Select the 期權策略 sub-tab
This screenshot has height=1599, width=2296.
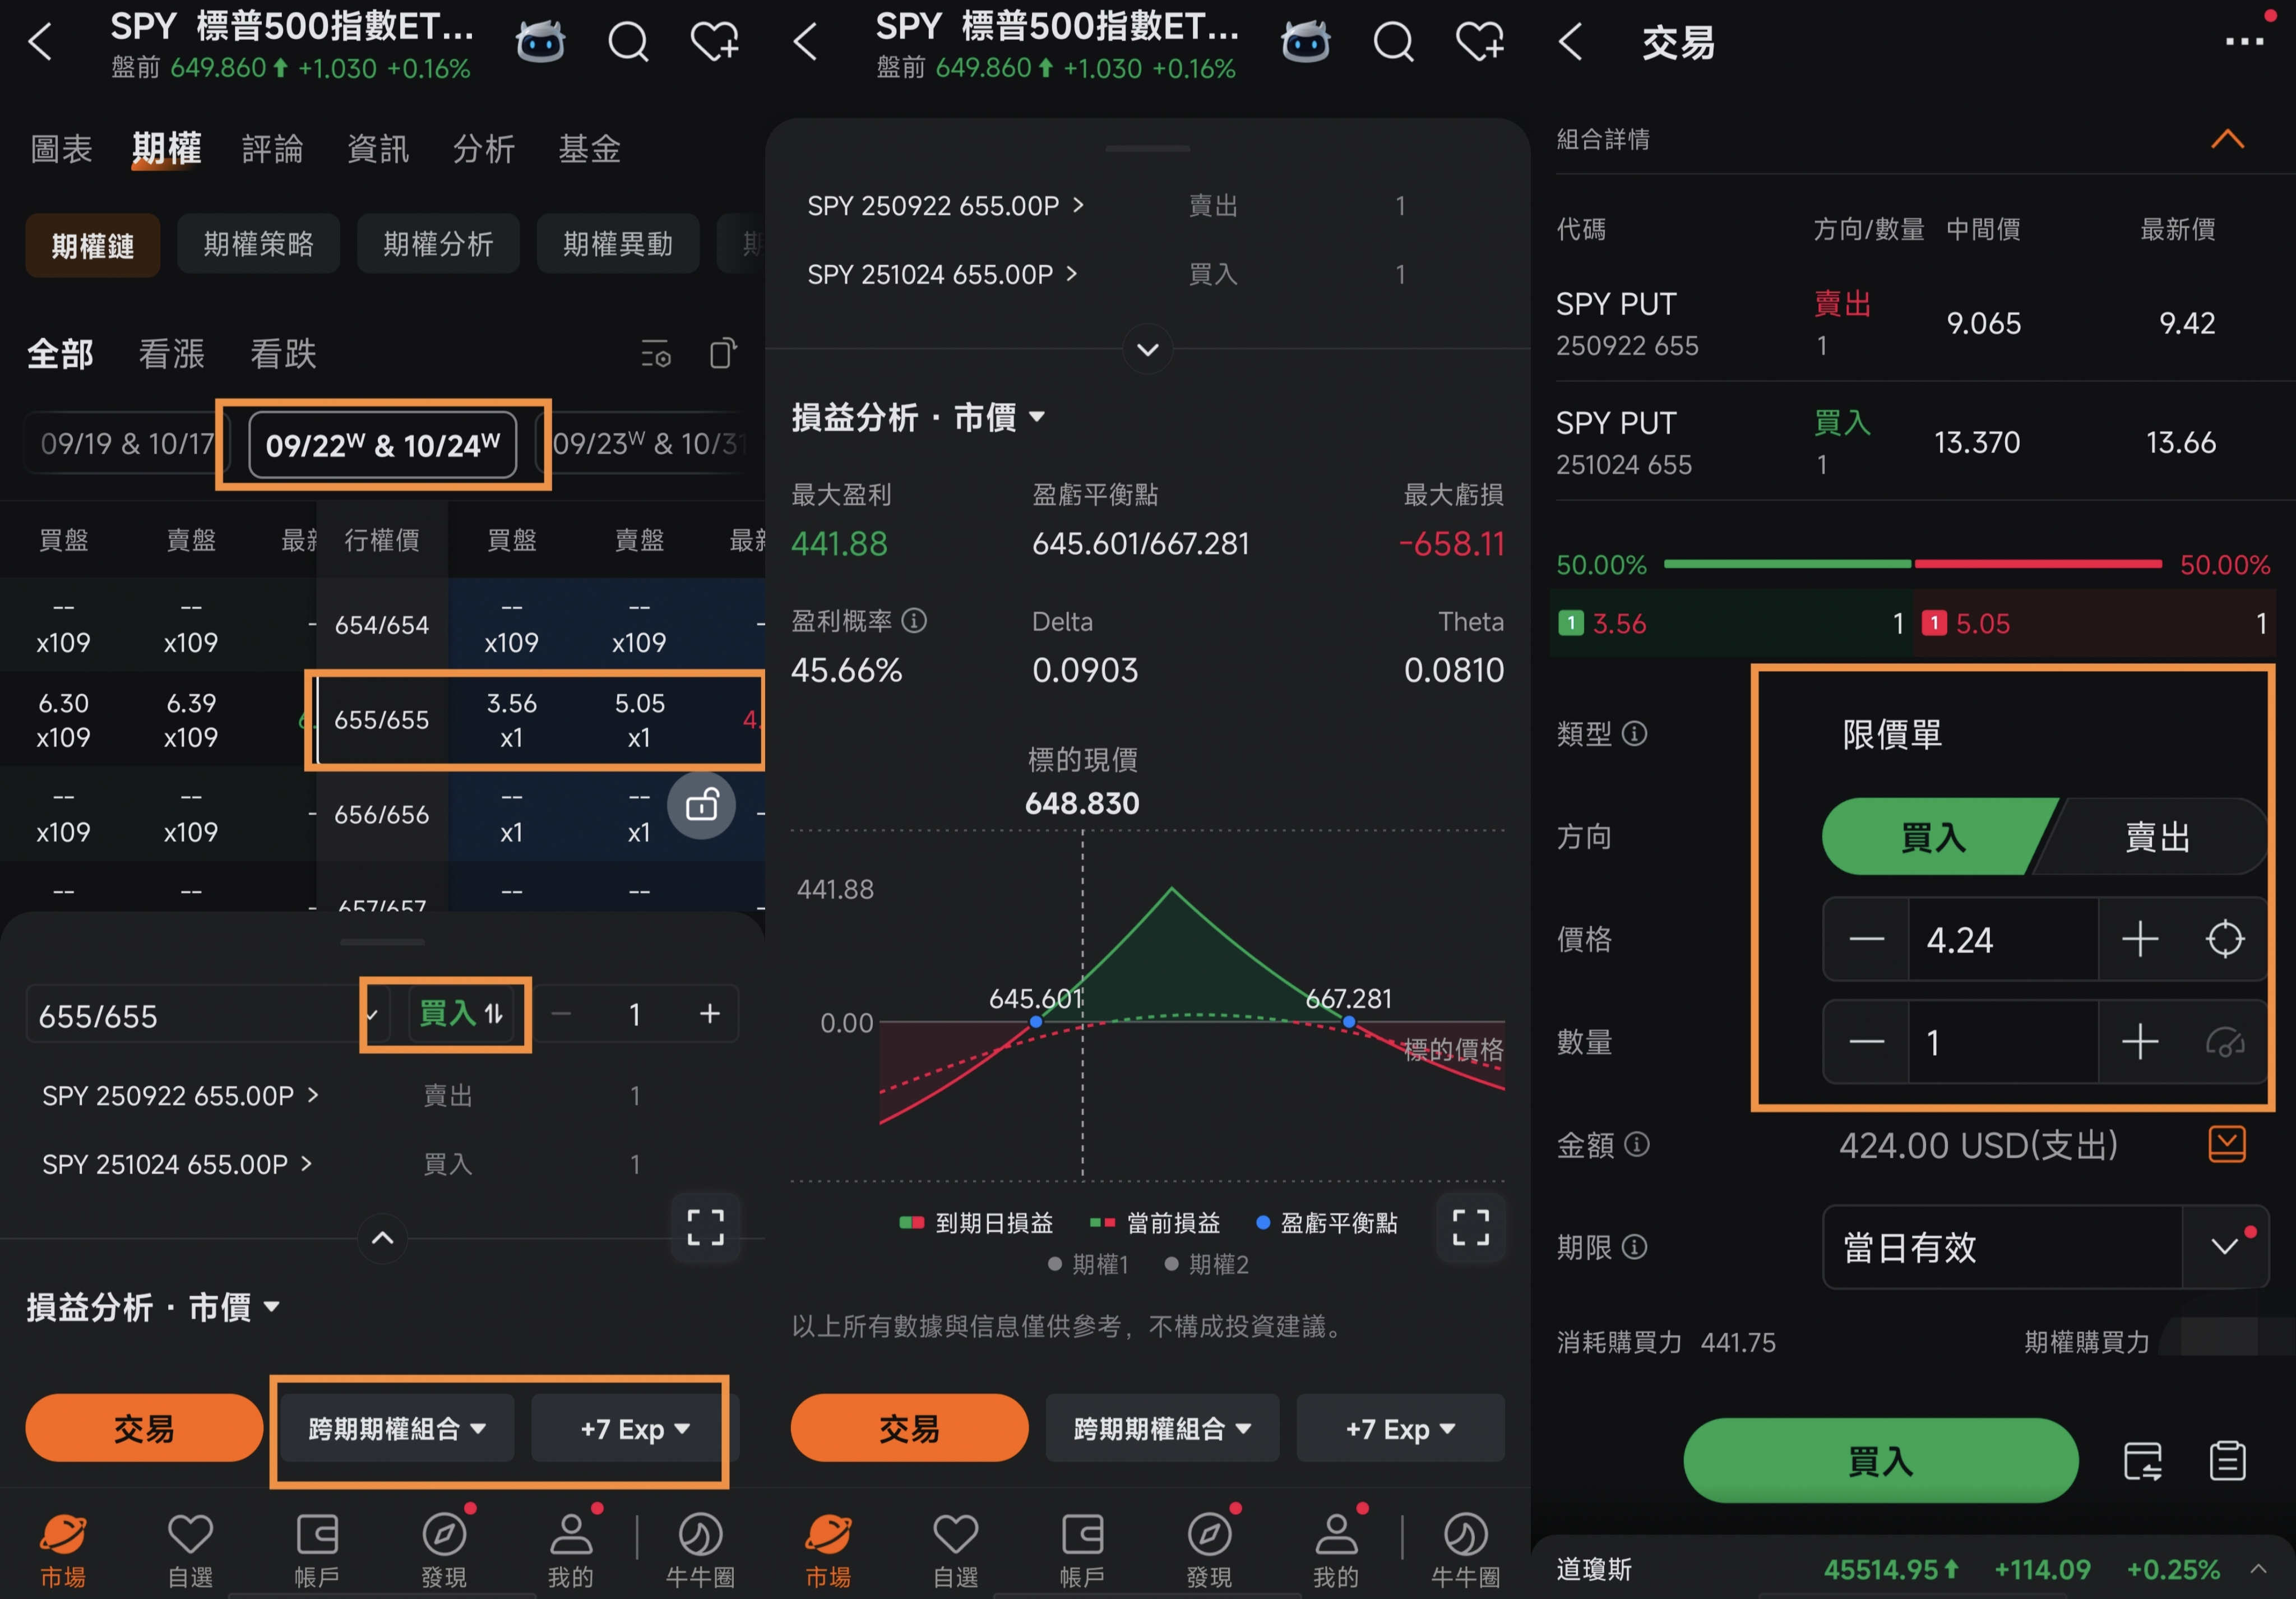(x=258, y=244)
